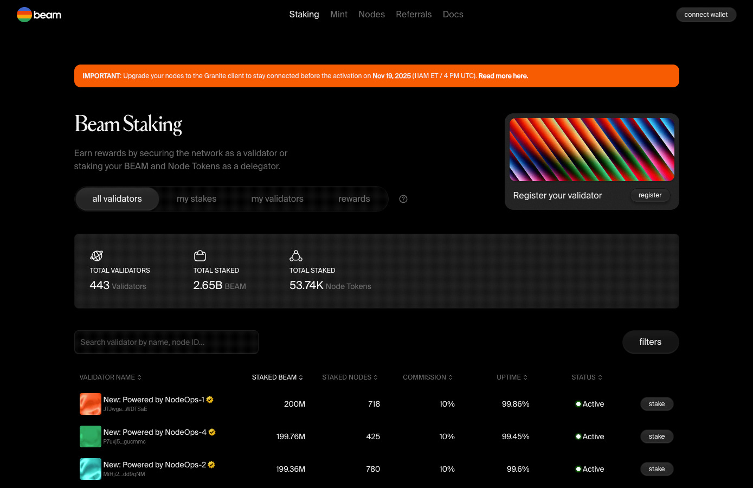Sort by Validator Name column
The height and width of the screenshot is (488, 753).
point(110,377)
